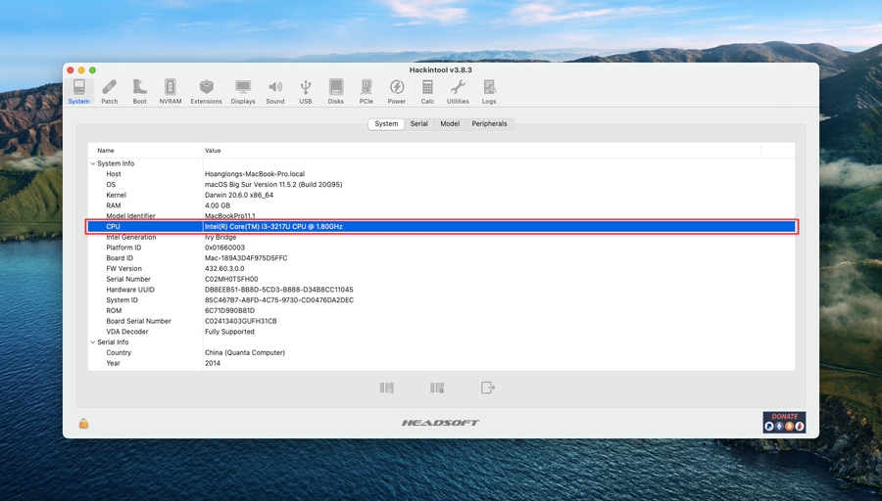Open the Logs toolbar icon
The width and height of the screenshot is (882, 501).
489,91
